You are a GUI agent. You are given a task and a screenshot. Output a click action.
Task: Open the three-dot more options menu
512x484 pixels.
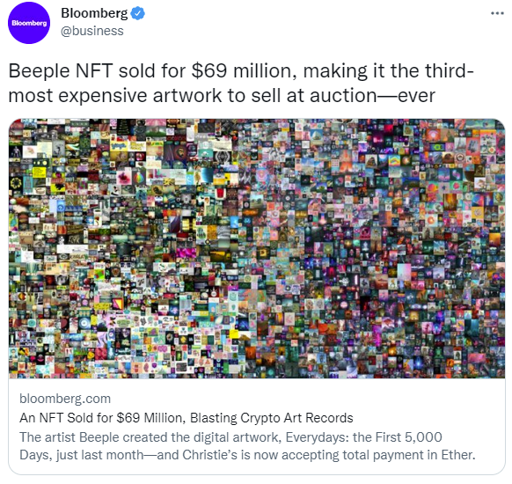coord(497,13)
